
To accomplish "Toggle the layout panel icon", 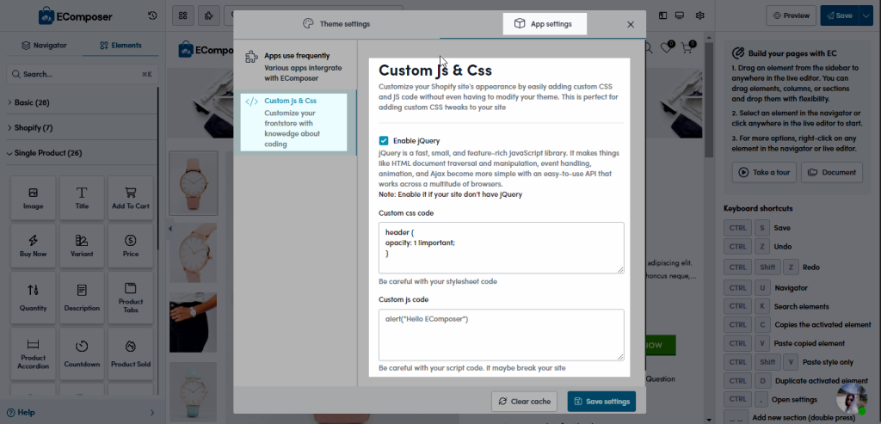I will (663, 15).
